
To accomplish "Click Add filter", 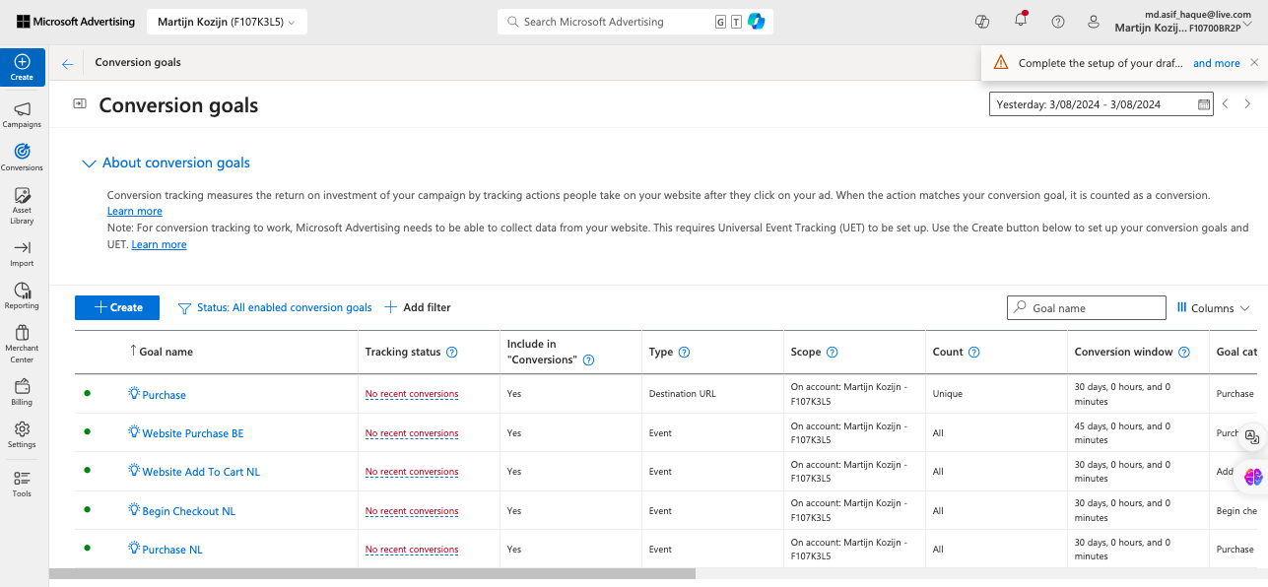I will [418, 308].
